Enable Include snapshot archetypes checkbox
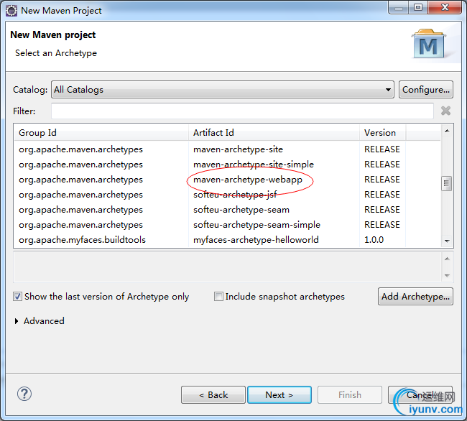The image size is (467, 421). [218, 297]
